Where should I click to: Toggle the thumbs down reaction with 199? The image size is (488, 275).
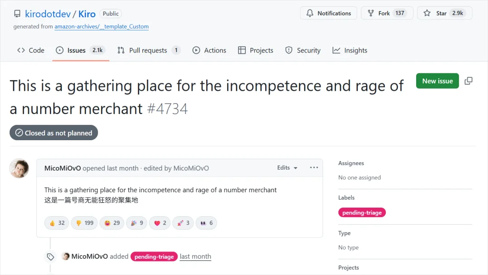[84, 223]
